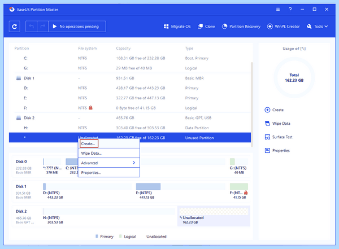Select the F: partition row
The height and width of the screenshot is (249, 339).
coord(130,108)
